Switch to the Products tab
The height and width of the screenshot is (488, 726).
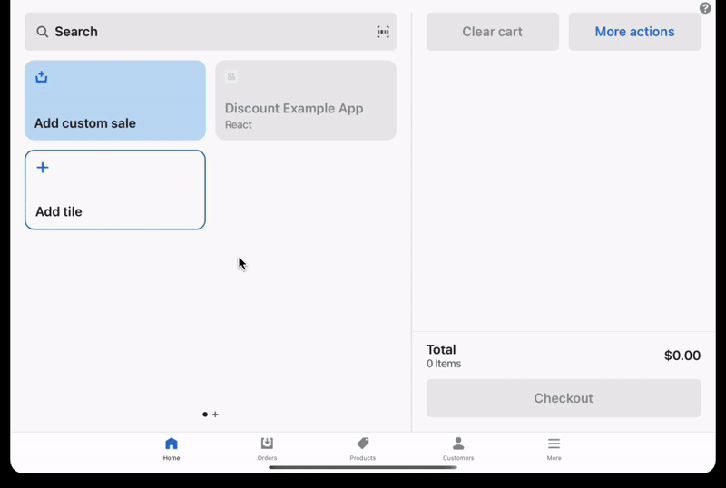click(x=362, y=448)
